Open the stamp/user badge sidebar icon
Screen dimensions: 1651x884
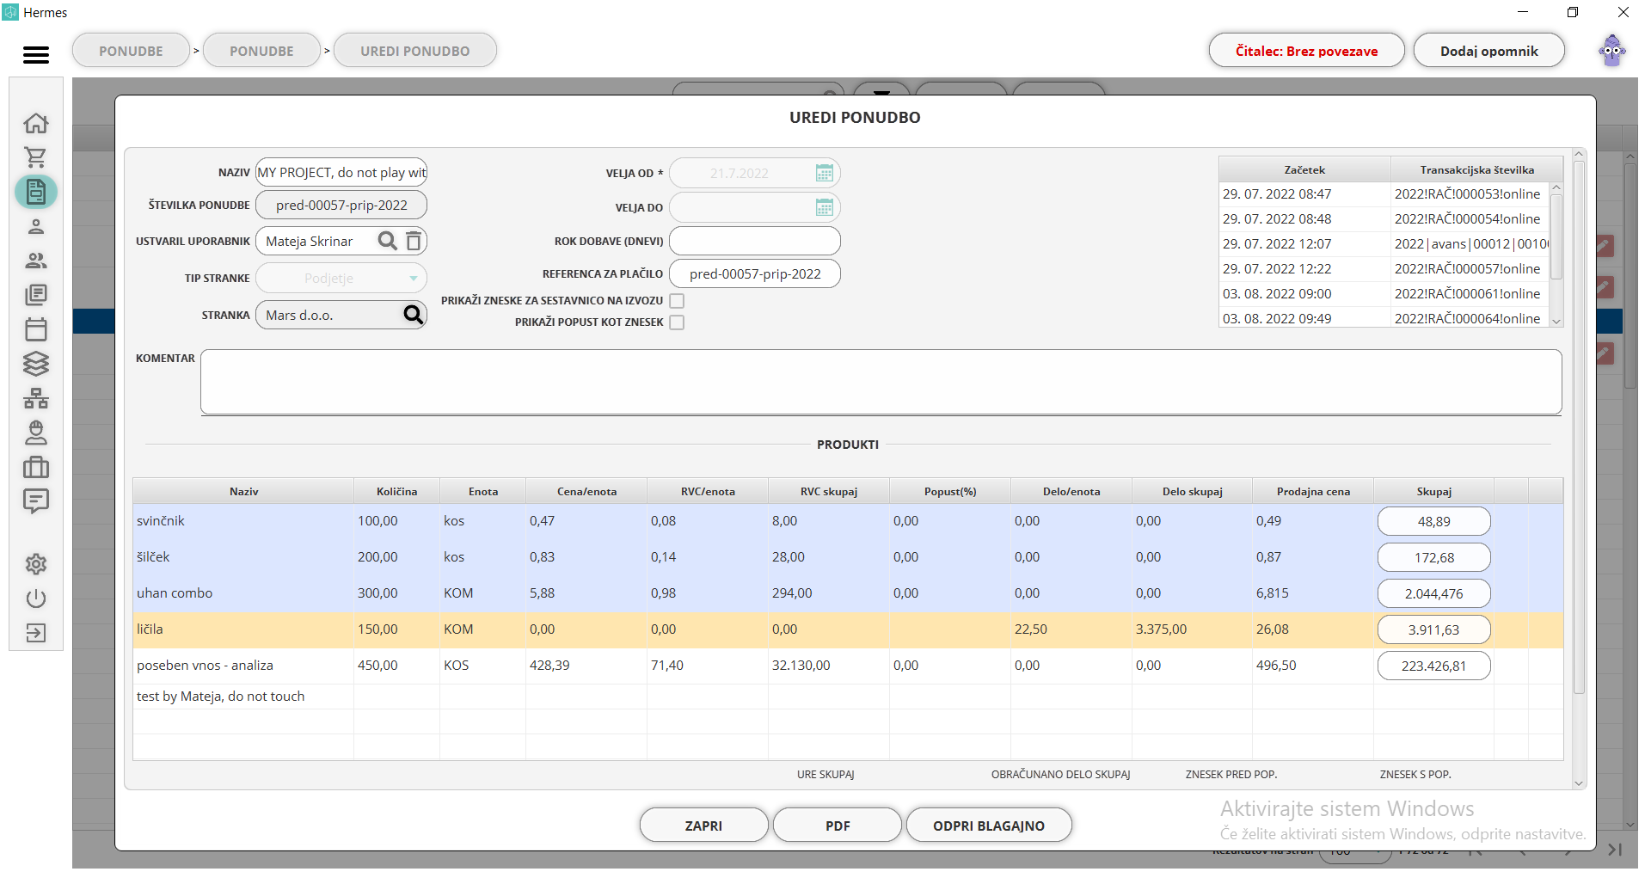[36, 433]
